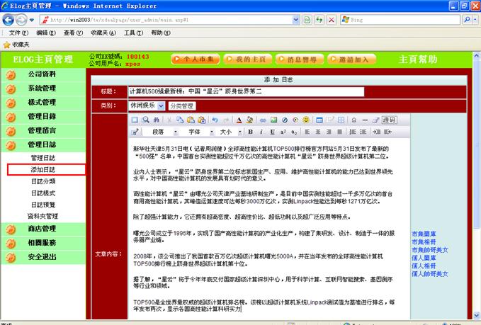The height and width of the screenshot is (325, 481).
Task: Click the 分类管理 button
Action: click(x=181, y=106)
